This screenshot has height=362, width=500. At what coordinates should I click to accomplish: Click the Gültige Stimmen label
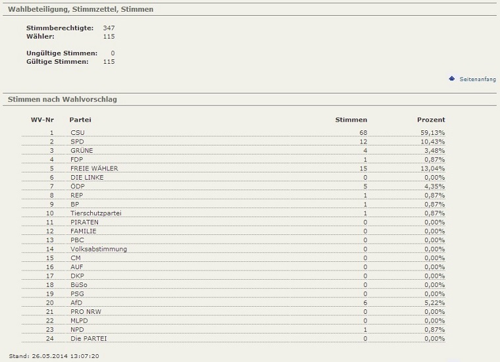pyautogui.click(x=57, y=62)
